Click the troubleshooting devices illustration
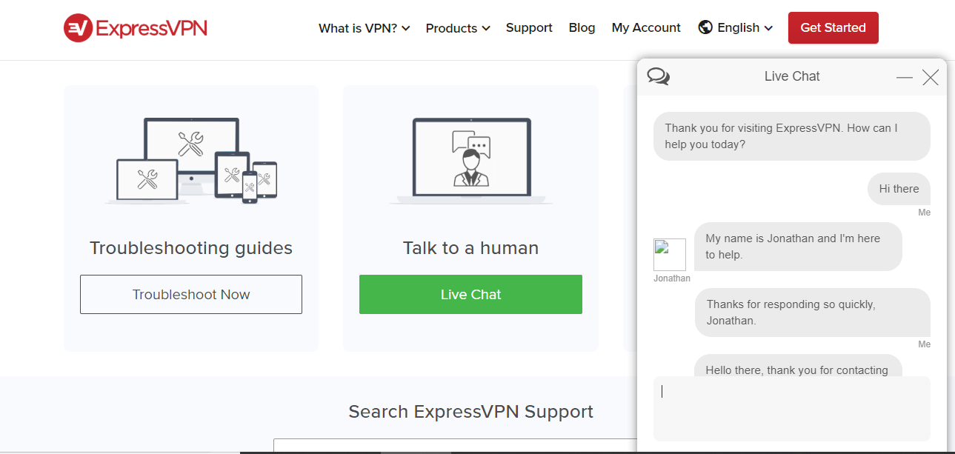 191,160
